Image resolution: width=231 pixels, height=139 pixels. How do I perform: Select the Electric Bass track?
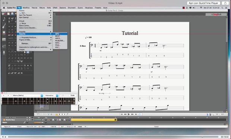10,120
